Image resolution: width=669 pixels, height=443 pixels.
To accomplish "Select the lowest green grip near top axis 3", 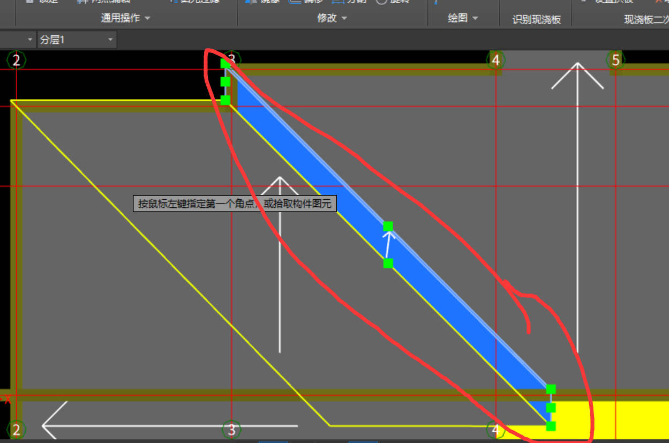I will coord(225,100).
